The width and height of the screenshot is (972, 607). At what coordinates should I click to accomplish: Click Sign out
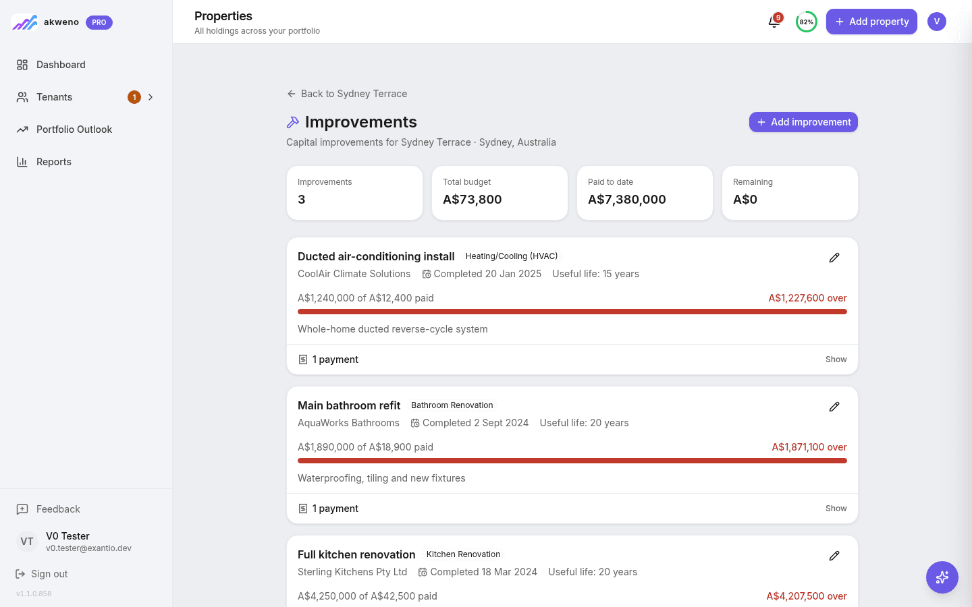pos(42,574)
